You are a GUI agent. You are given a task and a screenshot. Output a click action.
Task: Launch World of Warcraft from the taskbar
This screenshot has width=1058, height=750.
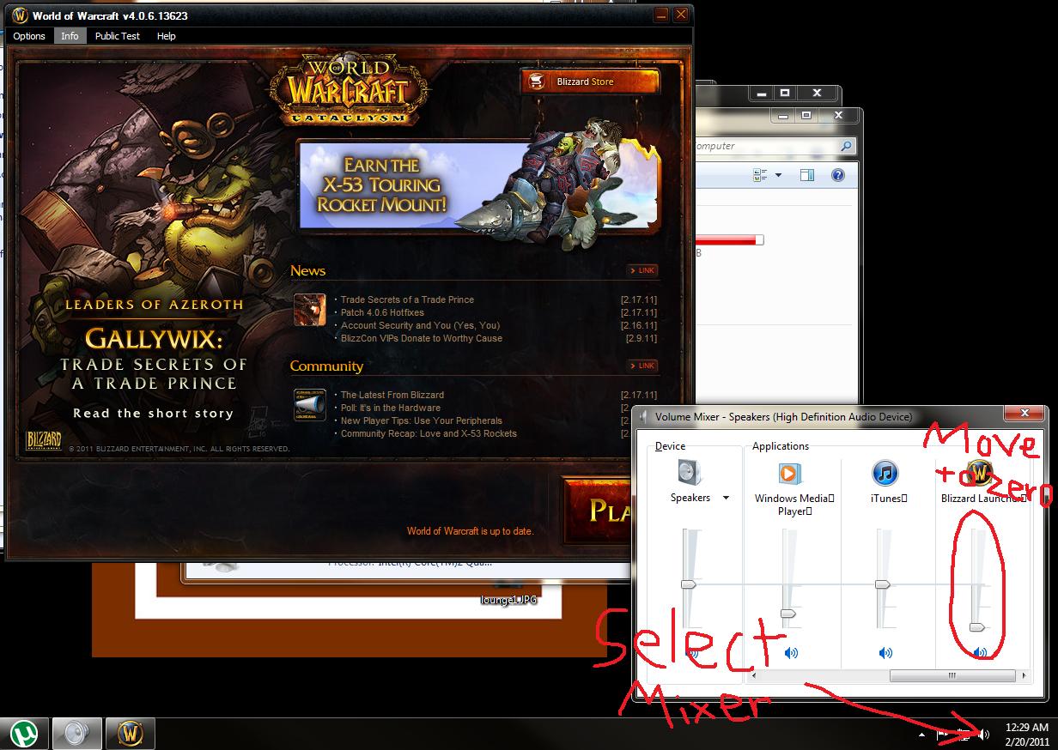129,734
